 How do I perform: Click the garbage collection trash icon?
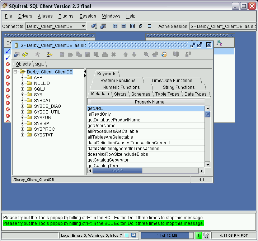[206, 235]
